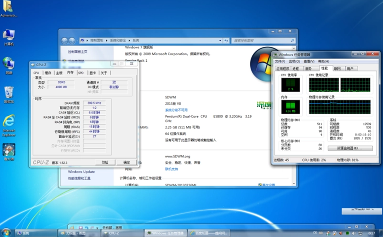Switch to the 应用程序 tab in Task Manager
The width and height of the screenshot is (383, 237).
click(282, 69)
